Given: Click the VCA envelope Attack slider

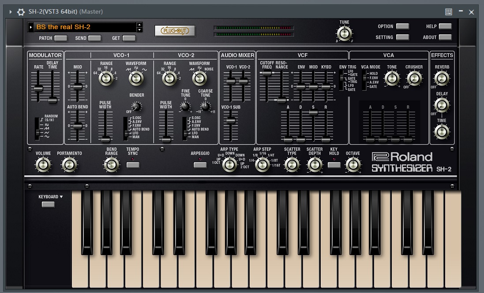Looking at the screenshot, I should (370, 126).
